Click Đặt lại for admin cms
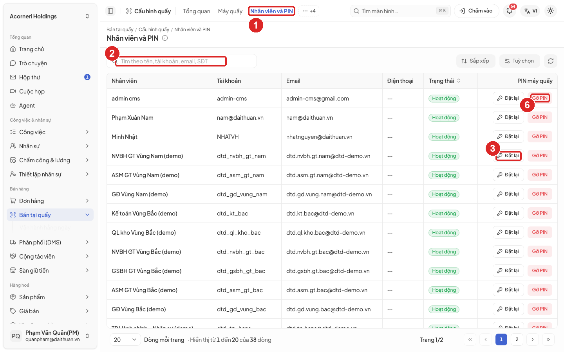The width and height of the screenshot is (564, 352). coord(508,98)
